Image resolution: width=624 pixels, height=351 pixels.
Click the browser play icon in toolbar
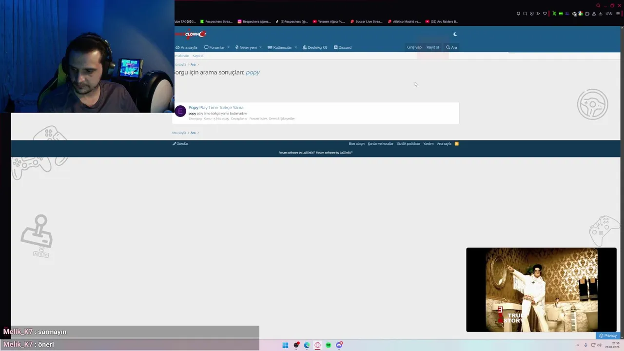(x=538, y=14)
